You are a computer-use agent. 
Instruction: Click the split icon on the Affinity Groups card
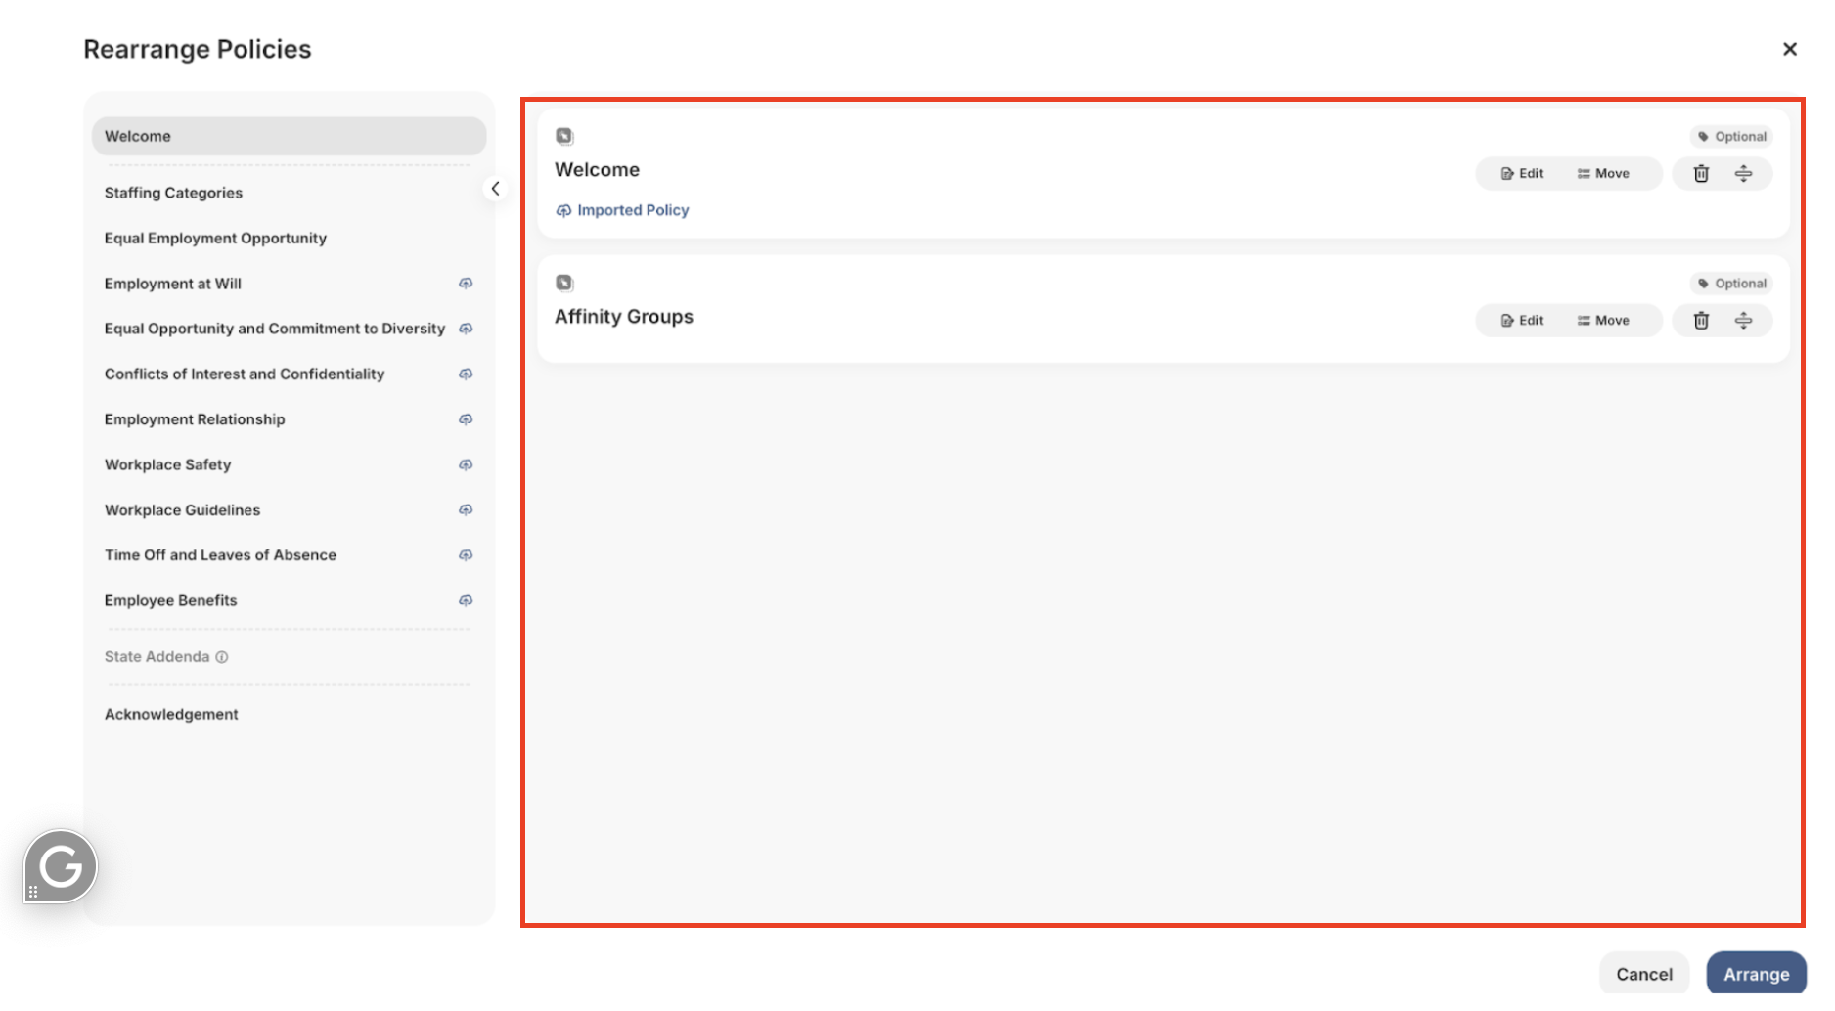click(x=1743, y=321)
